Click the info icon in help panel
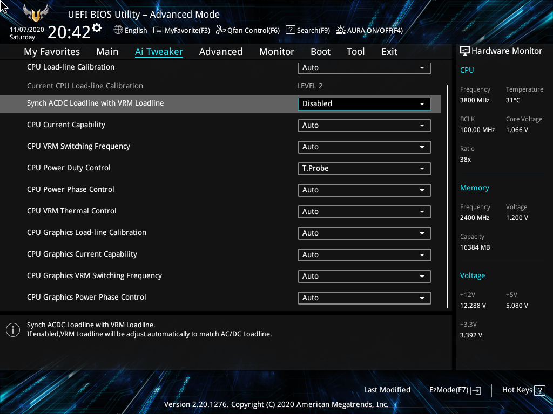Screen dimensions: 553x414 click(13, 330)
